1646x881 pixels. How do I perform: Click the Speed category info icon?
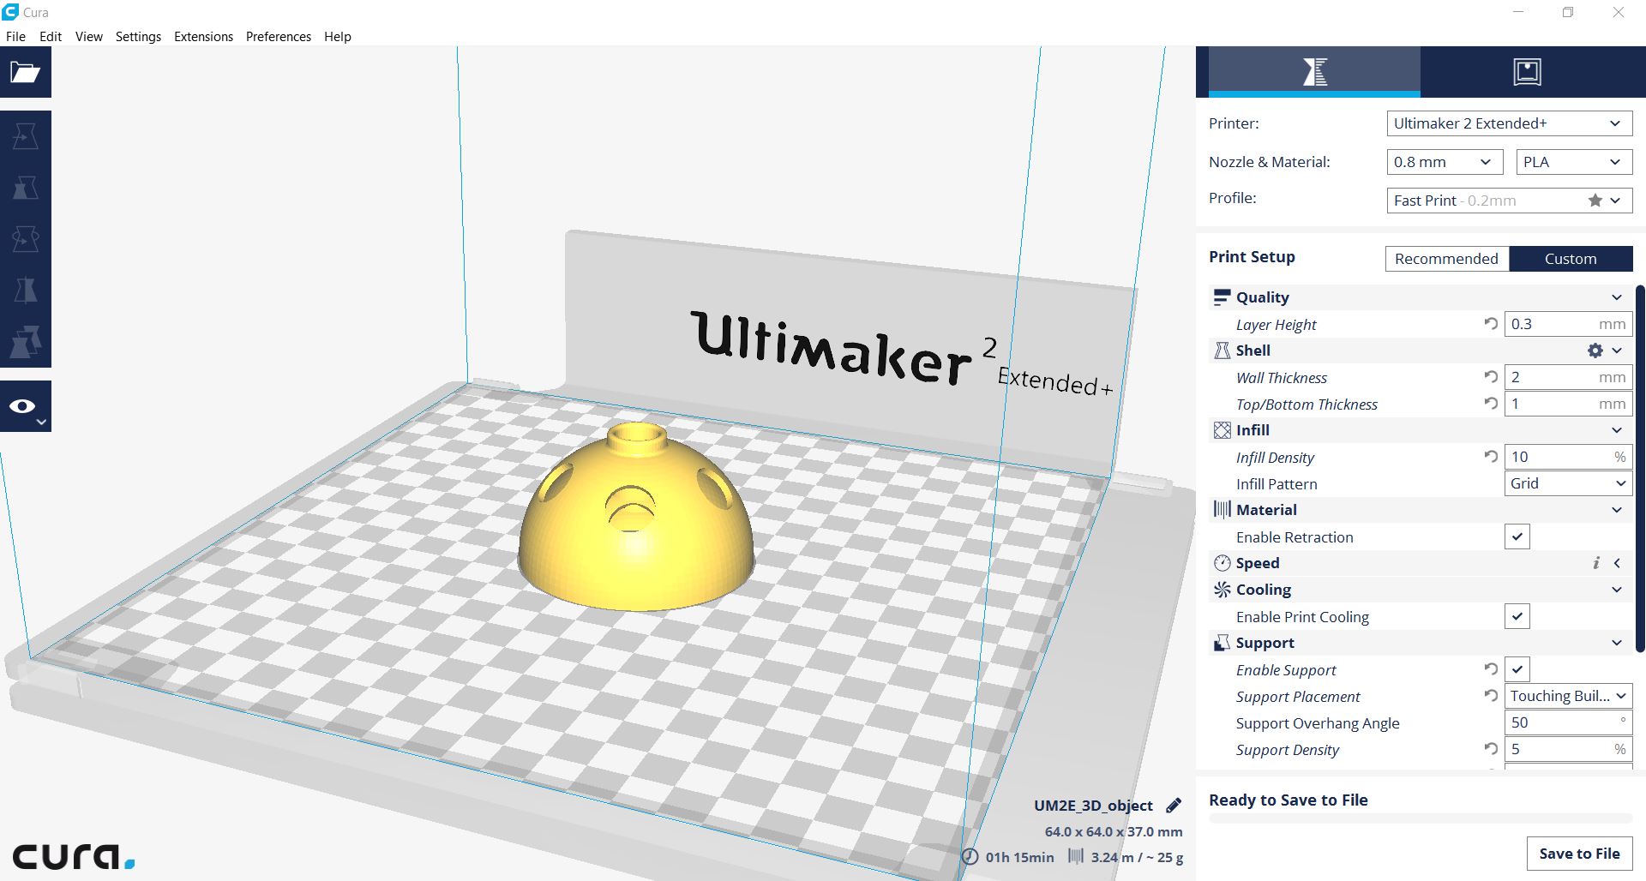pos(1595,563)
